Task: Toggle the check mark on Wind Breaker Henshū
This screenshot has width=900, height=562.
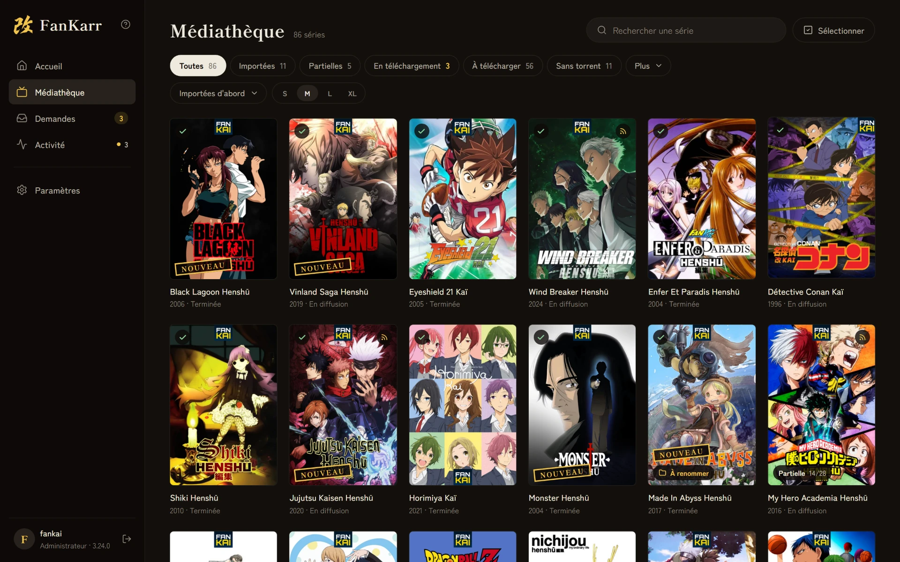Action: point(541,132)
